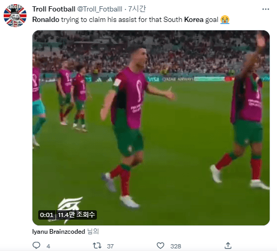Click the share upload icon
The height and width of the screenshot is (251, 277).
tap(228, 246)
